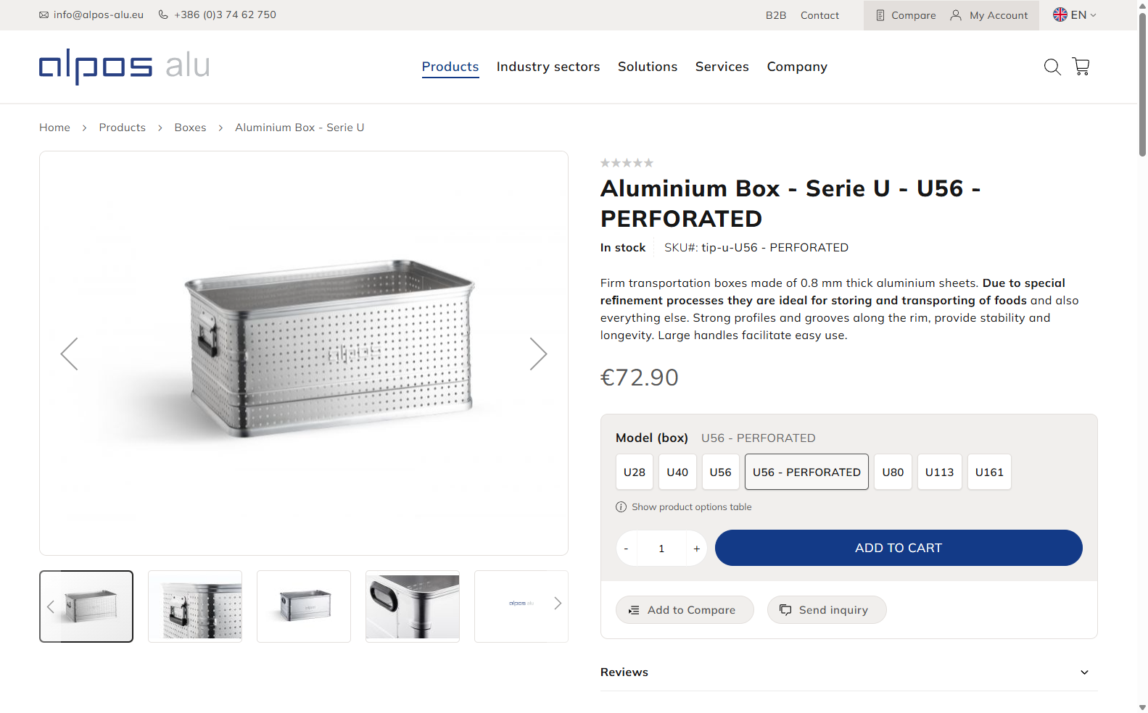Show next product image with right arrow

(537, 354)
